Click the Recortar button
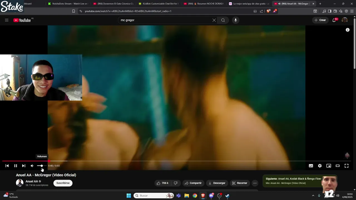The width and height of the screenshot is (356, 200). (x=240, y=183)
